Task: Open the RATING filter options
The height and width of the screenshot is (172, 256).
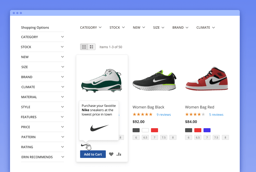Action: coord(42,147)
